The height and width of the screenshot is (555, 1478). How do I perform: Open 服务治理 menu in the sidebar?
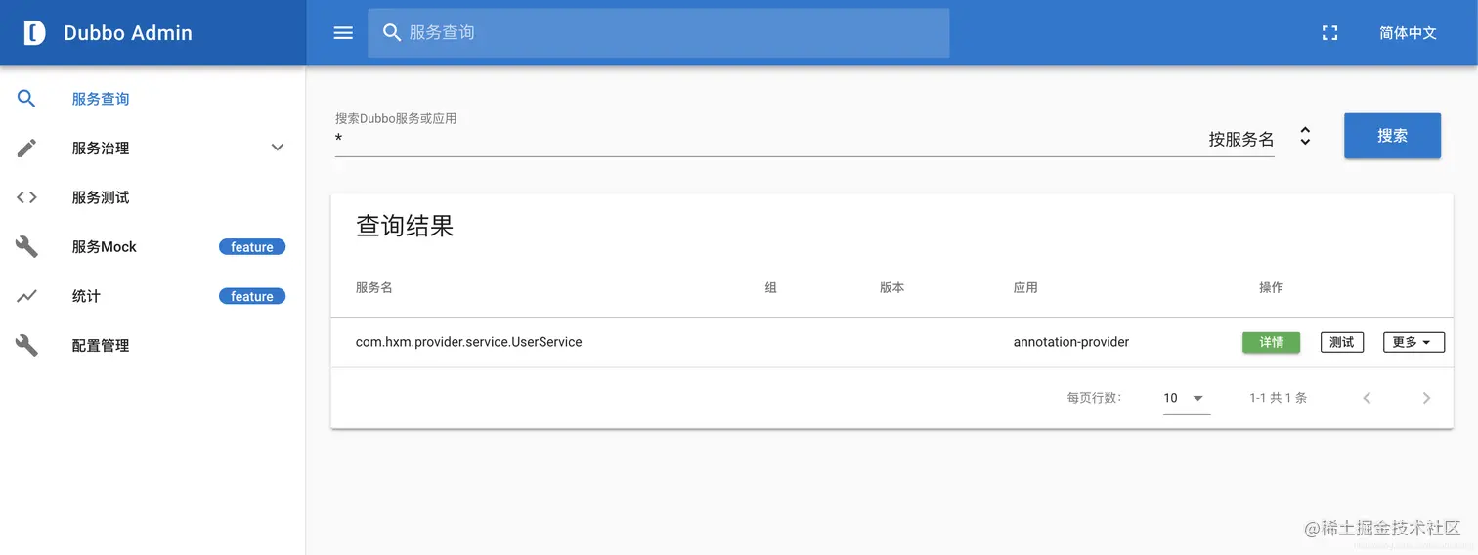tap(152, 148)
